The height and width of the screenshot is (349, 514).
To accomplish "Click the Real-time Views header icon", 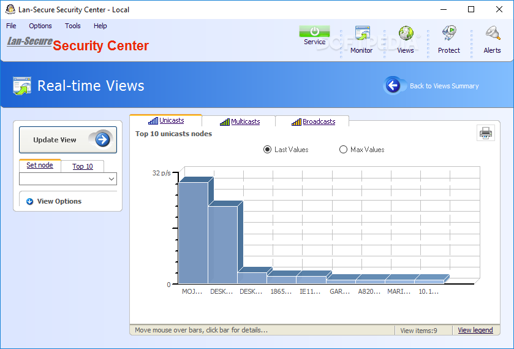I will (22, 86).
